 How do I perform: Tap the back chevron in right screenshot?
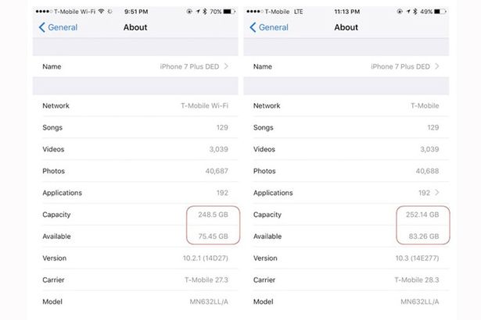click(253, 27)
